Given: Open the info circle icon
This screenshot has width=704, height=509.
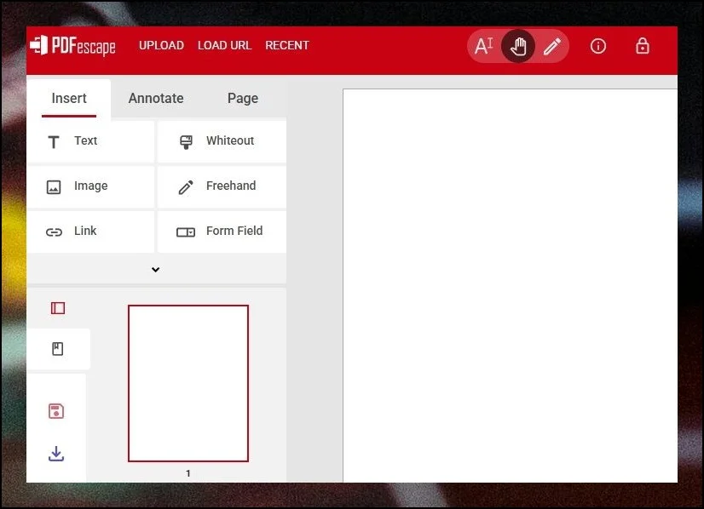Looking at the screenshot, I should (598, 46).
